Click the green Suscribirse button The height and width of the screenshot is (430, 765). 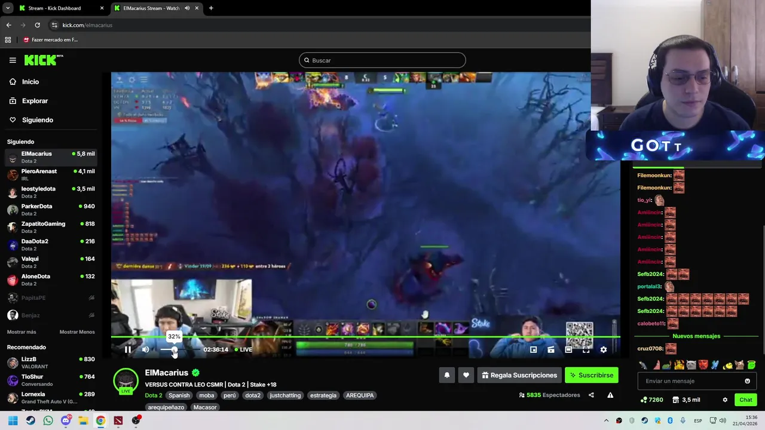(592, 375)
